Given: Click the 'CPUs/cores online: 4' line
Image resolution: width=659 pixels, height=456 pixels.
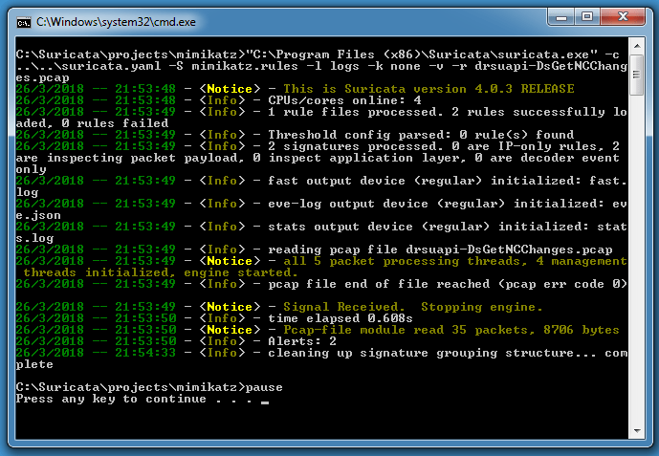Looking at the screenshot, I should (344, 99).
